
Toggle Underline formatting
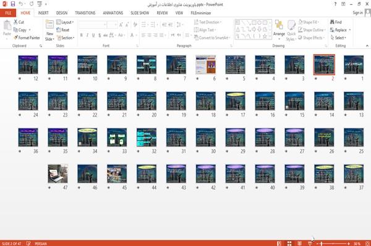93,35
